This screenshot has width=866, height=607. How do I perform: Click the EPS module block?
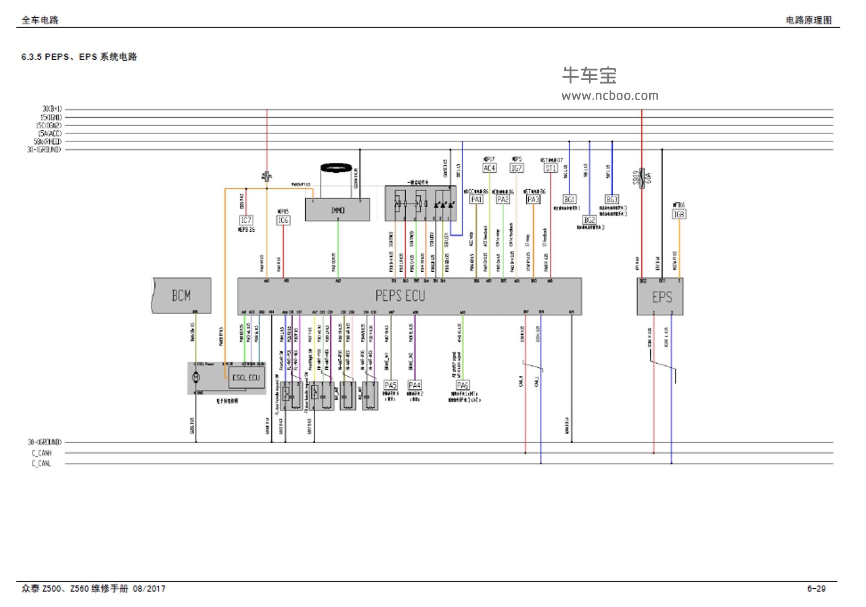660,297
